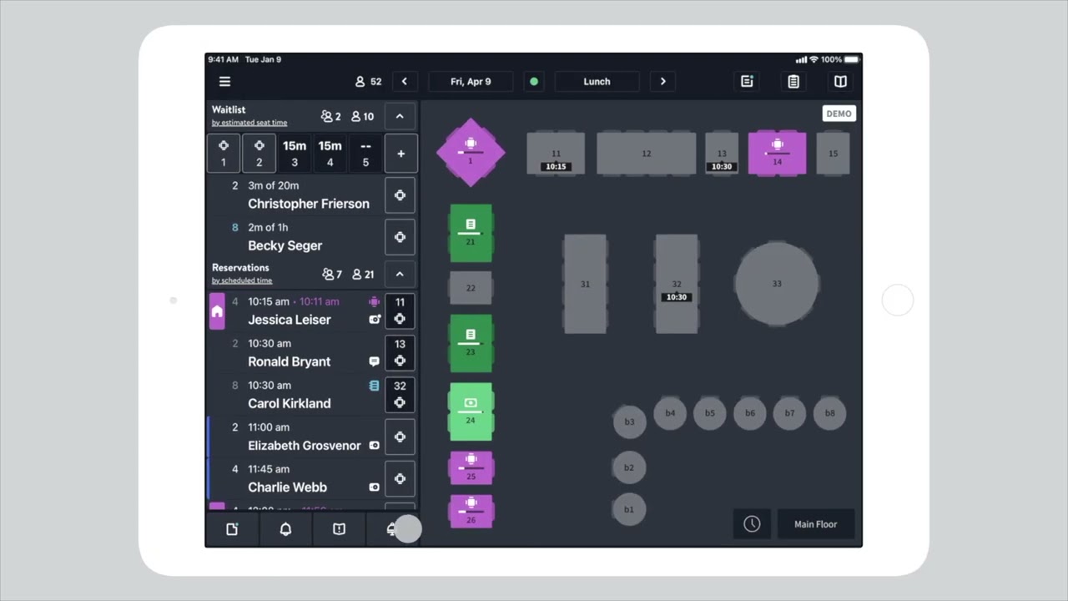
Task: Open the clipboard list icon in top bar
Action: point(793,82)
